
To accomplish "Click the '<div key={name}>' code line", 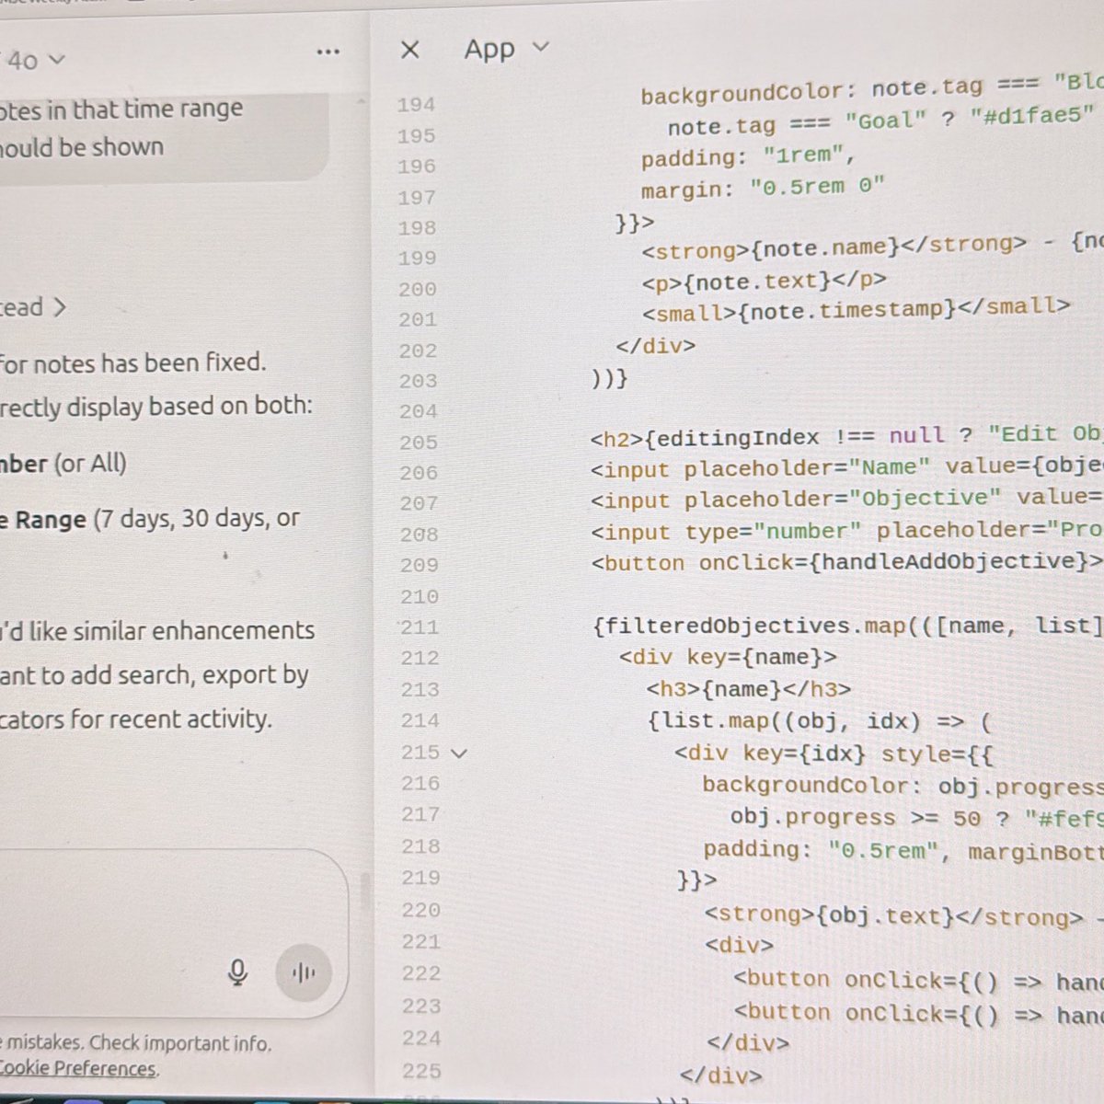I will 728,657.
